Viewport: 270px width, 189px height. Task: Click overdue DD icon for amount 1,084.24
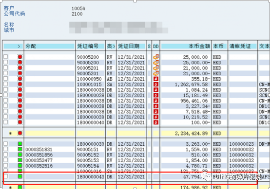[156, 90]
